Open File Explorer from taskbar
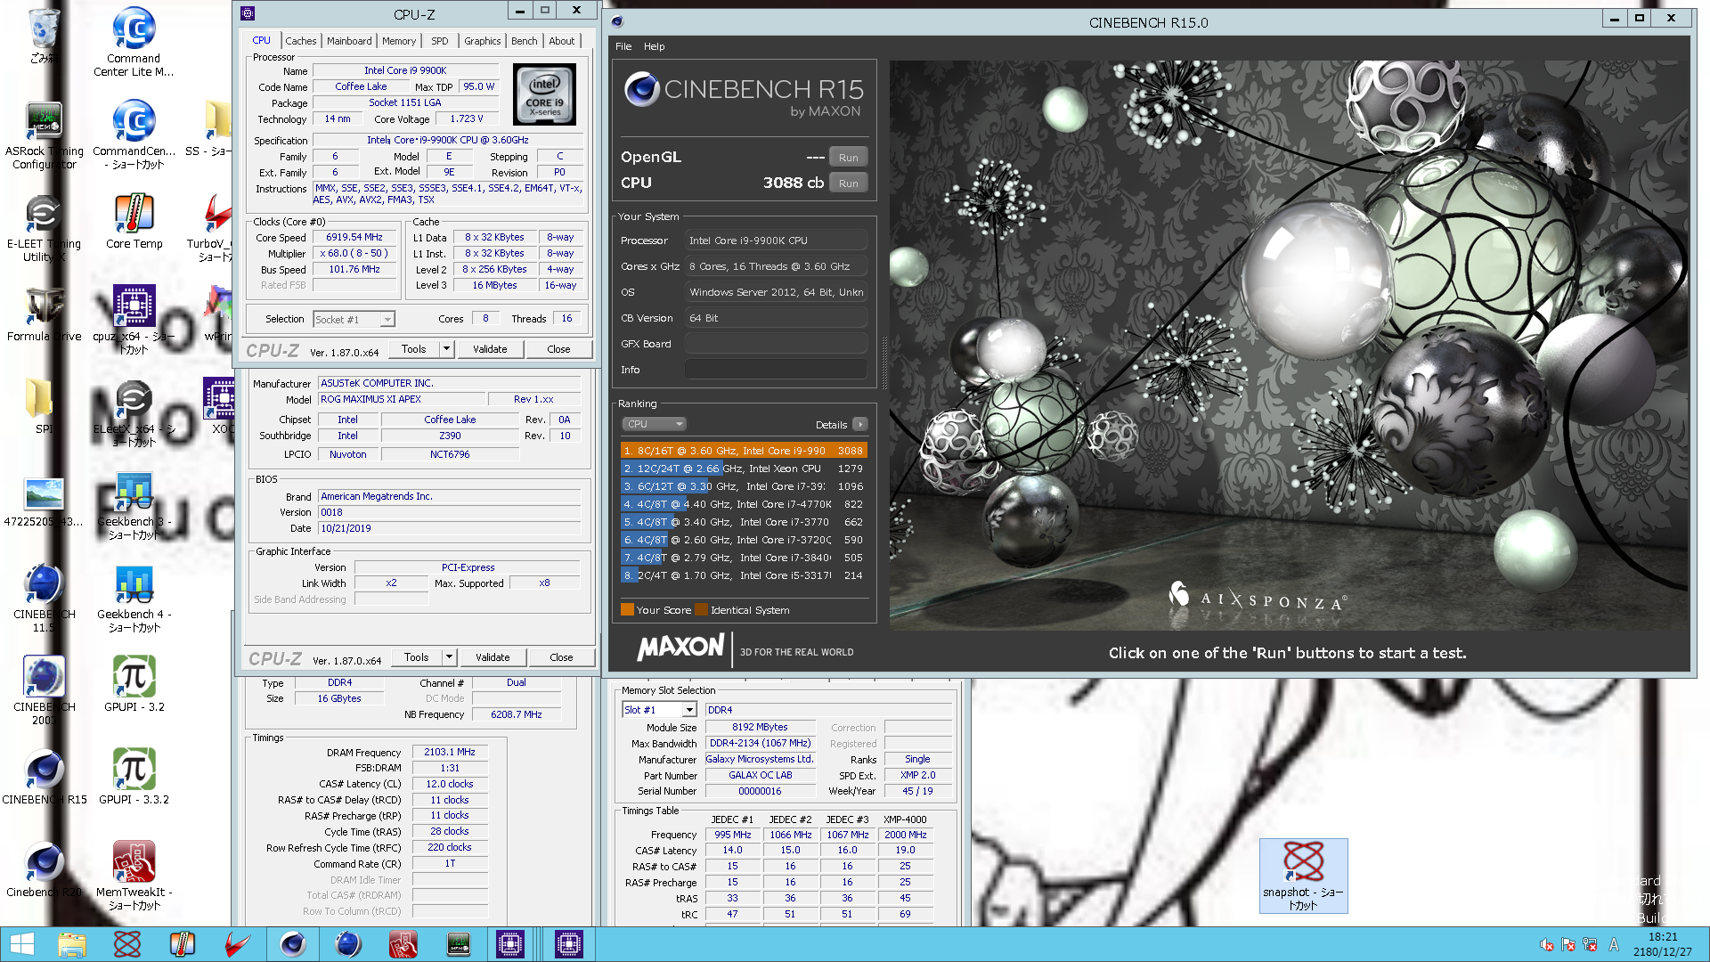1710x962 pixels. tap(71, 944)
